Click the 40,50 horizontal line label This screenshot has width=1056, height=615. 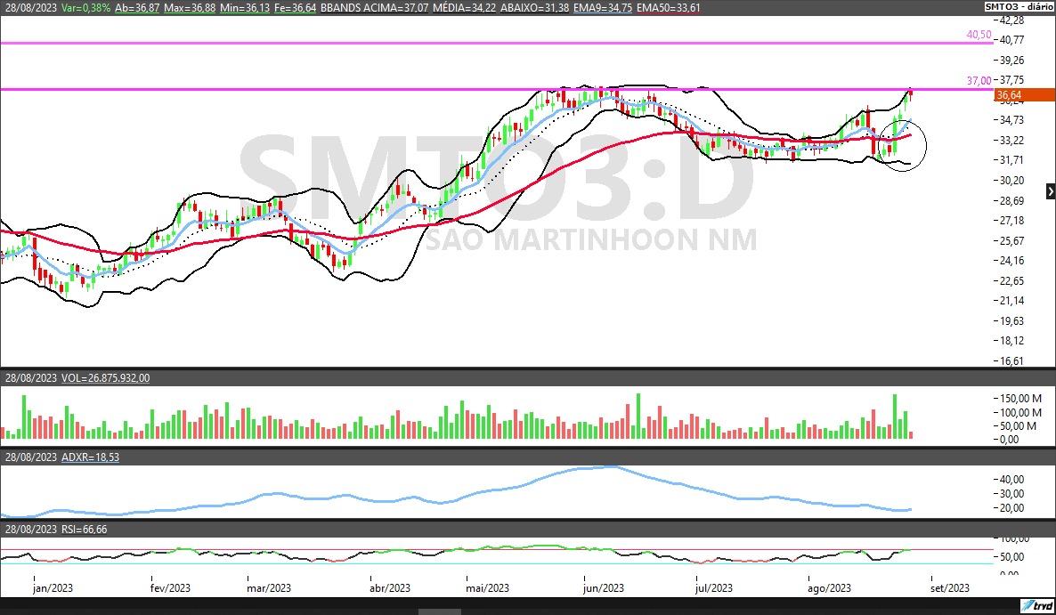tap(979, 35)
